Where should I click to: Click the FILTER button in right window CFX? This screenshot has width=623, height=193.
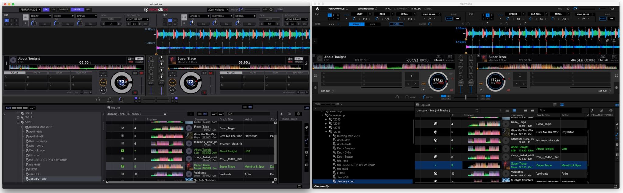click(396, 24)
